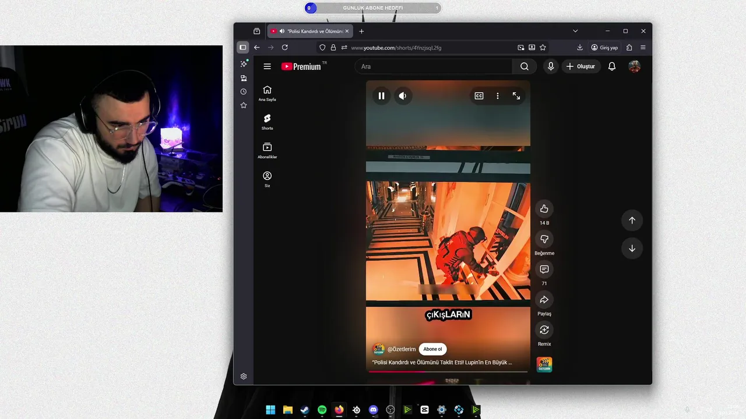This screenshot has height=419, width=746.
Task: Open the tracking protection shield
Action: (x=322, y=48)
